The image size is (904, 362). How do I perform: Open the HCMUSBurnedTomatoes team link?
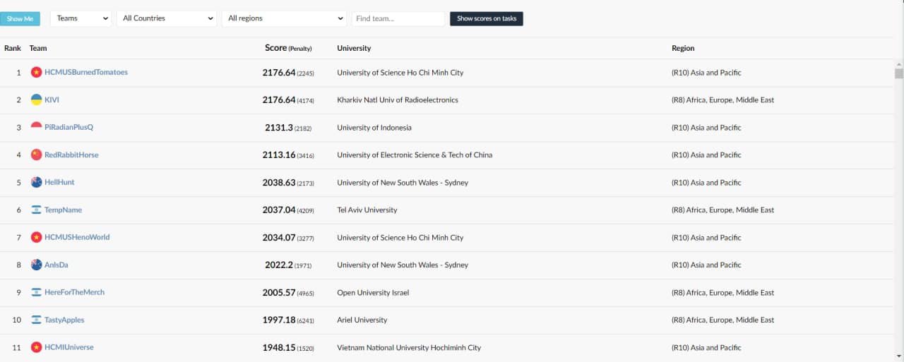pyautogui.click(x=86, y=72)
